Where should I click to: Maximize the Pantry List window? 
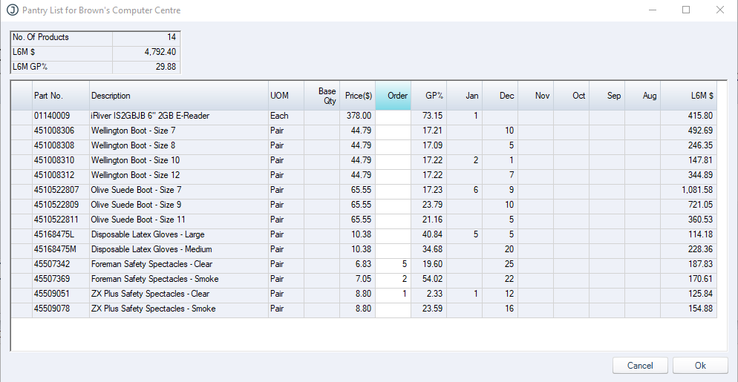pos(686,10)
